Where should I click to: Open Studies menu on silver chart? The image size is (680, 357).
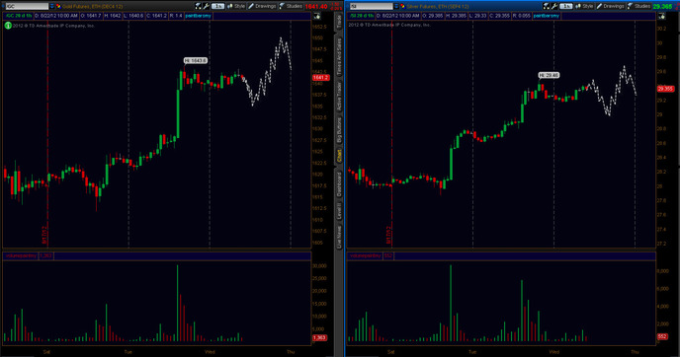pos(638,6)
